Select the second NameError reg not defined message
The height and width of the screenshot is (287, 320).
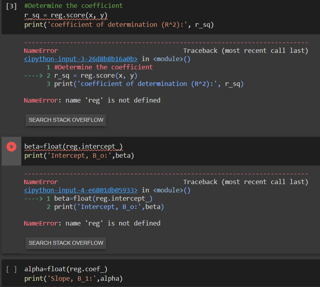point(92,223)
